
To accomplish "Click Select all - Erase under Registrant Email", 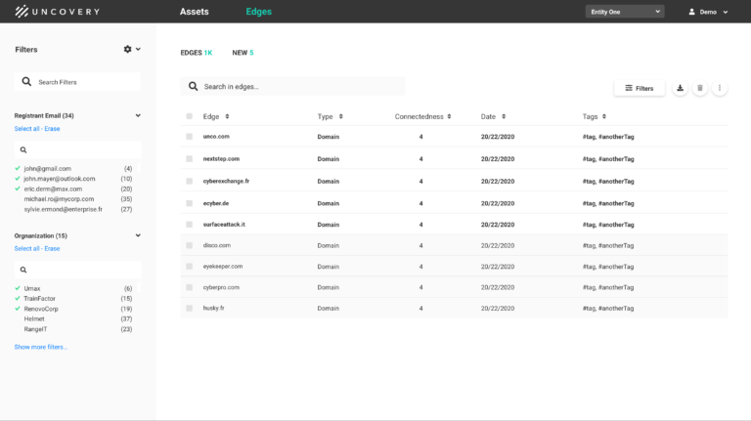I will 37,129.
